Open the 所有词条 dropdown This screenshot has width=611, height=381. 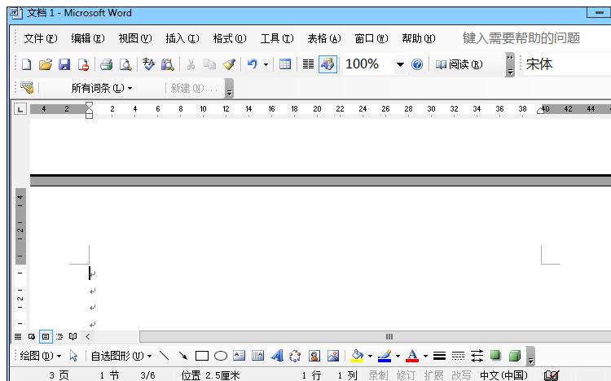[101, 88]
